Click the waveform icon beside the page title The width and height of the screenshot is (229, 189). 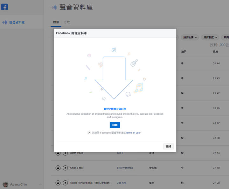[x=54, y=7]
